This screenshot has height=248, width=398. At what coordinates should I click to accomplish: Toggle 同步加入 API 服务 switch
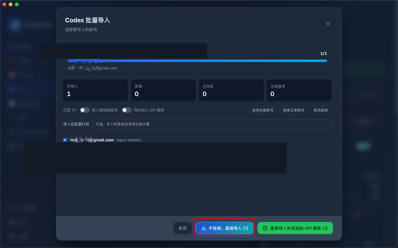pos(127,110)
